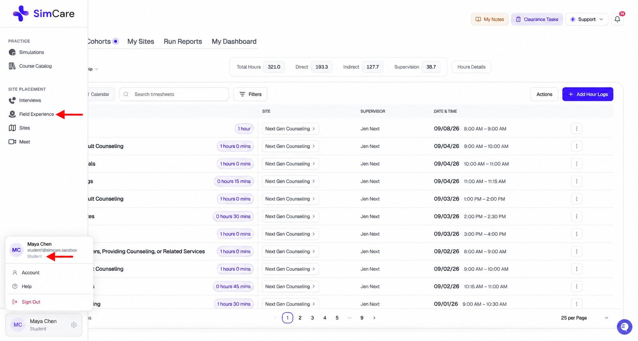The image size is (638, 341).
Task: Open Meet in the sidebar
Action: pyautogui.click(x=19, y=142)
